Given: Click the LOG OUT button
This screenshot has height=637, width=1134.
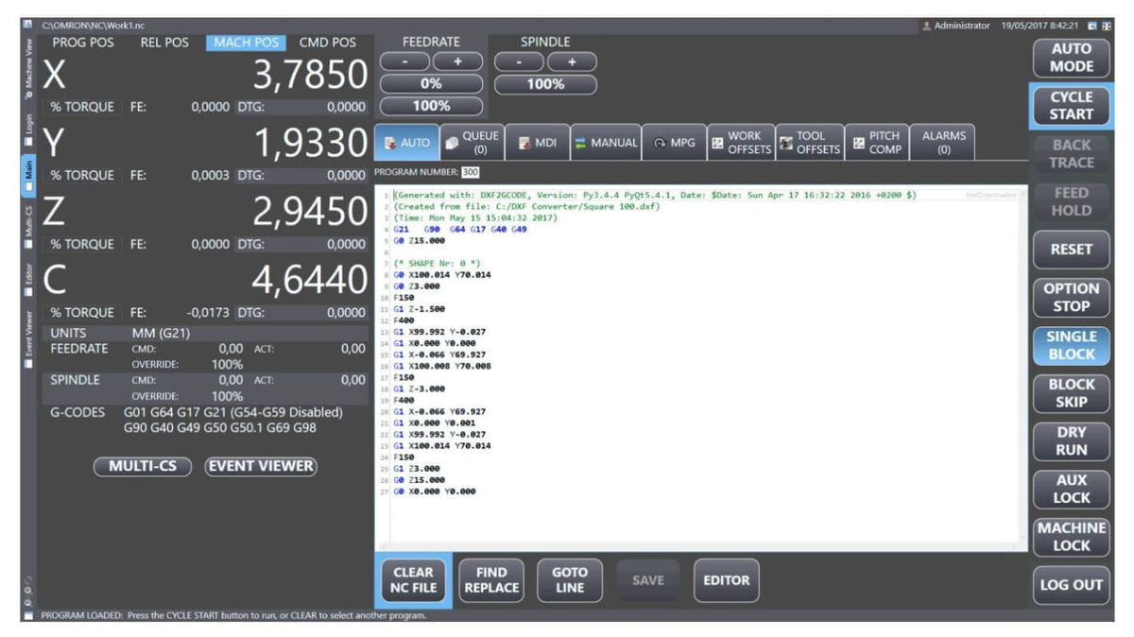Looking at the screenshot, I should (1071, 585).
